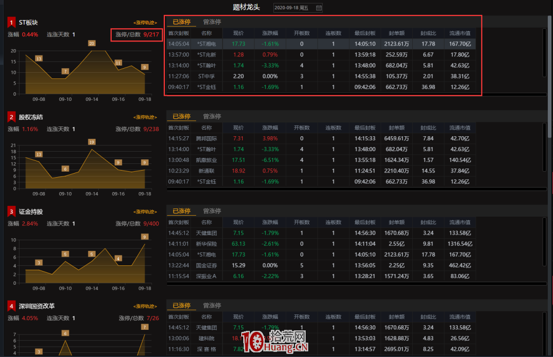Sort the ST板块 table by 涨跌幅 header

(270, 33)
